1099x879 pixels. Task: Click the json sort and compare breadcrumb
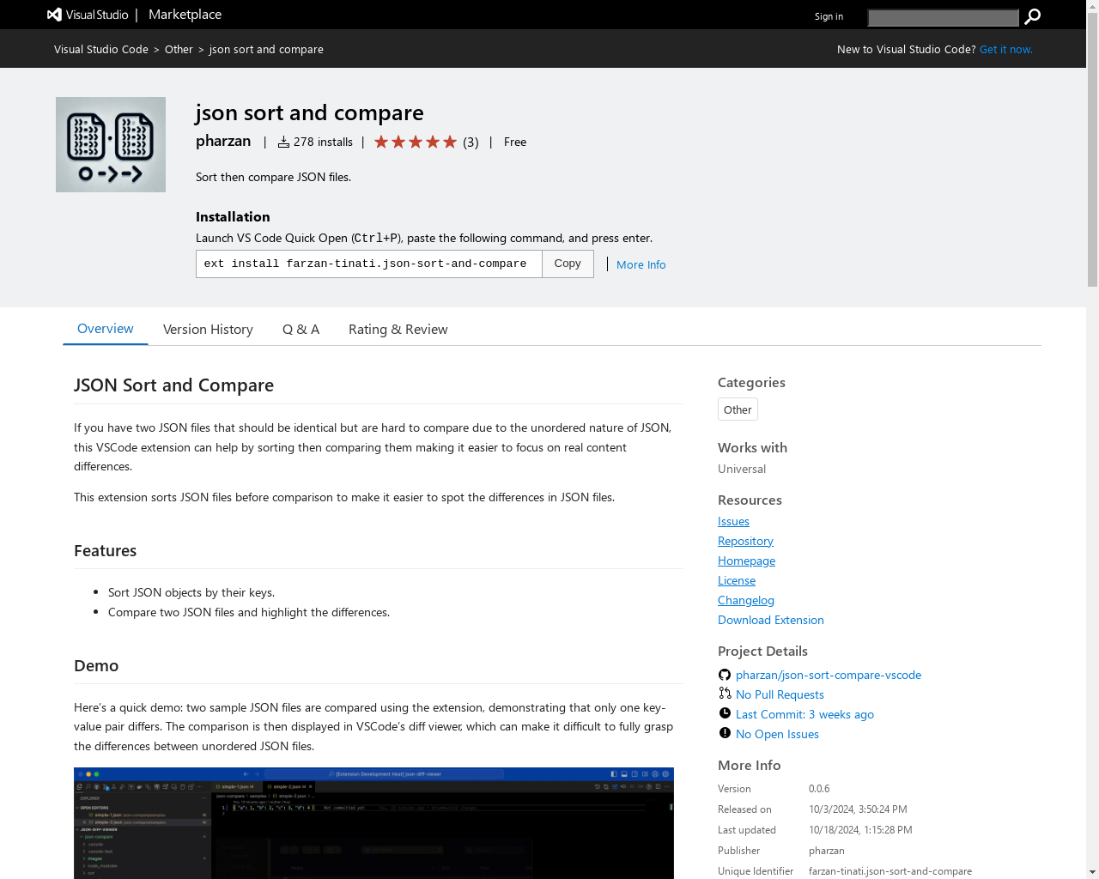[x=266, y=49]
